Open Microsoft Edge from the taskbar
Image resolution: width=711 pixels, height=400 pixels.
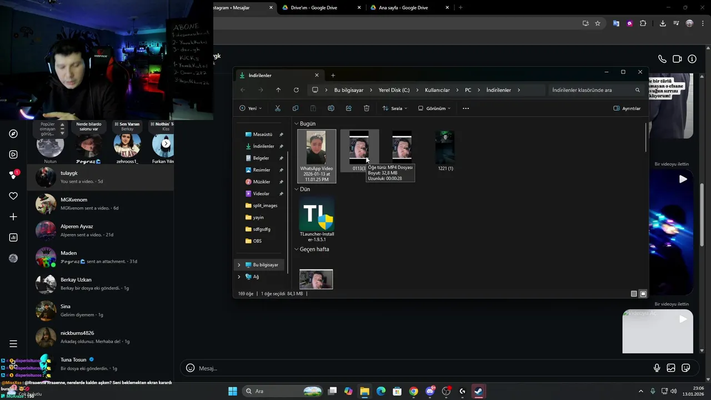(x=381, y=391)
